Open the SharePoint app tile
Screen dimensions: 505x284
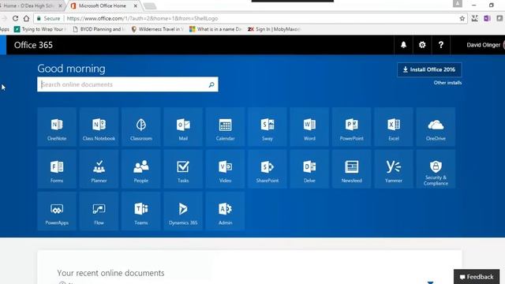pyautogui.click(x=267, y=169)
